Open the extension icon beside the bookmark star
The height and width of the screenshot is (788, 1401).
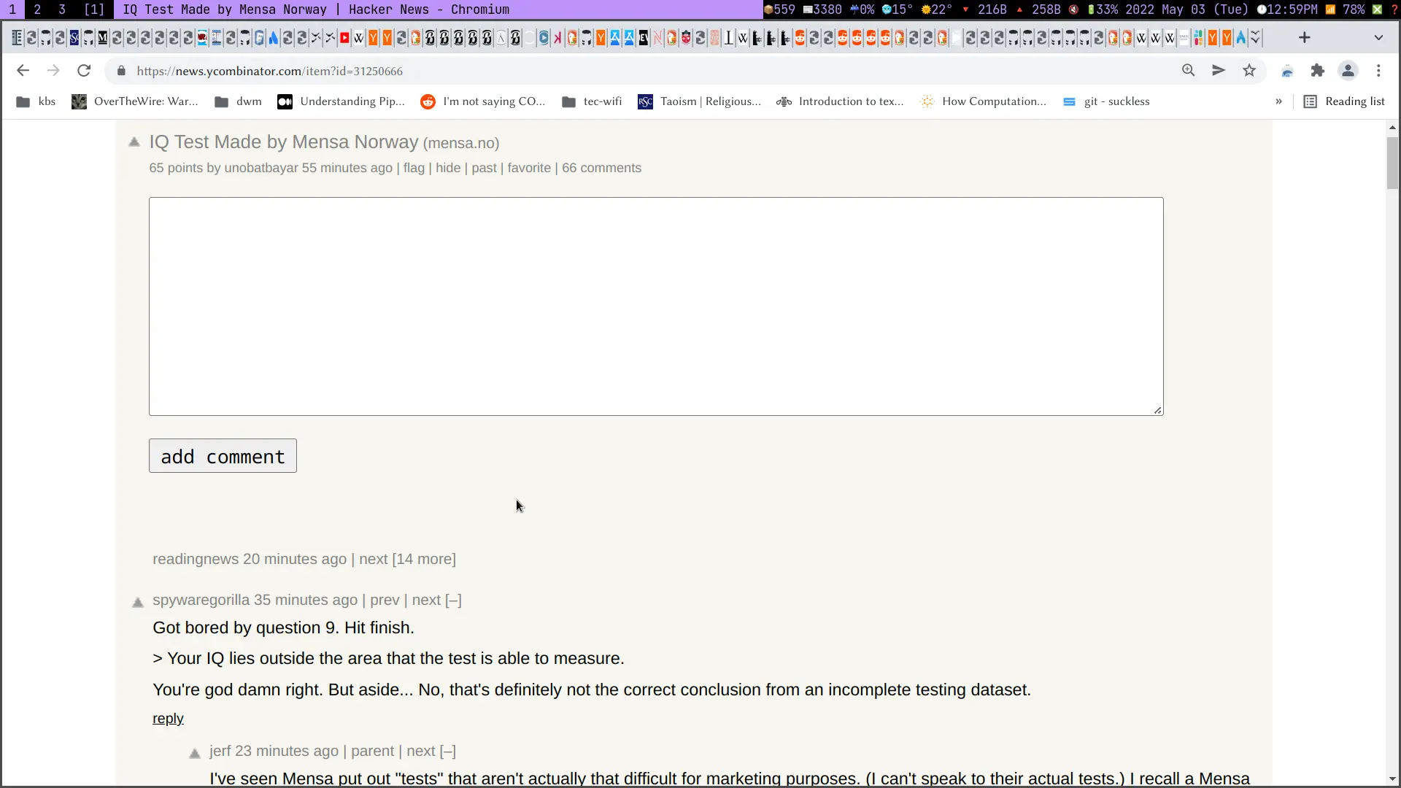[x=1287, y=71]
